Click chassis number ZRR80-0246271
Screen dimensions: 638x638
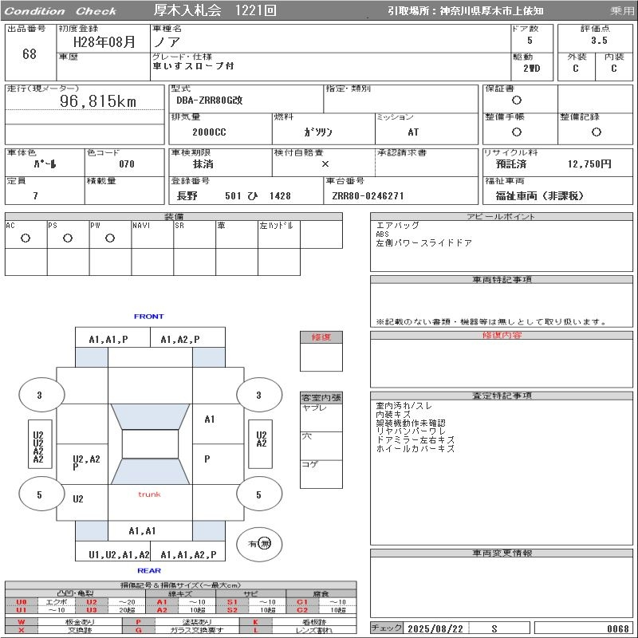368,196
